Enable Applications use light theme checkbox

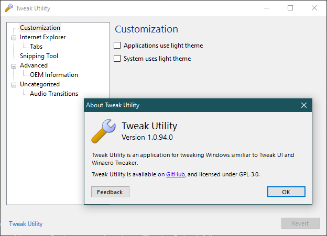click(117, 46)
